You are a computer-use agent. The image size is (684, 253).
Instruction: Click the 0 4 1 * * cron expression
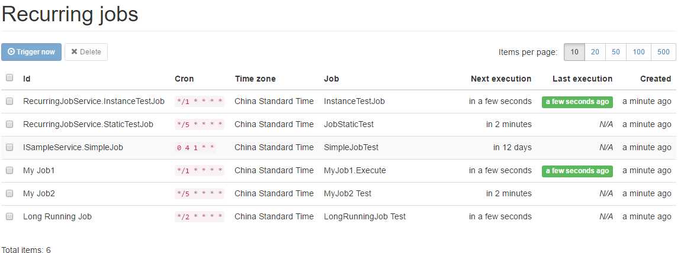click(195, 148)
